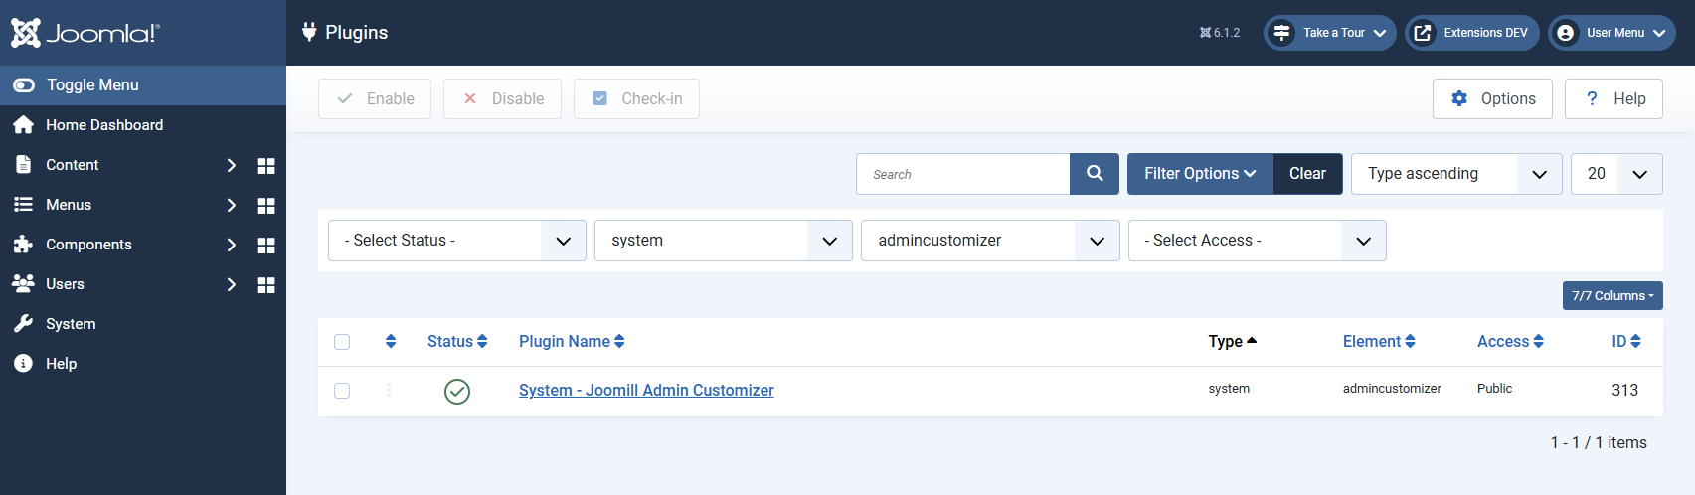The height and width of the screenshot is (495, 1695).
Task: Sort the table by Access
Action: (x=1510, y=342)
